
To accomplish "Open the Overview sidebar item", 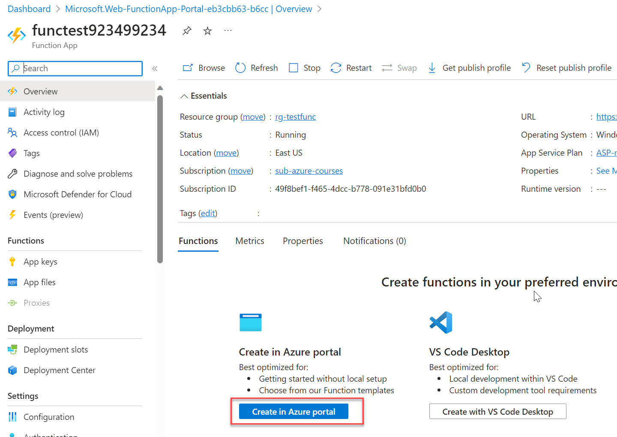I will [x=78, y=91].
